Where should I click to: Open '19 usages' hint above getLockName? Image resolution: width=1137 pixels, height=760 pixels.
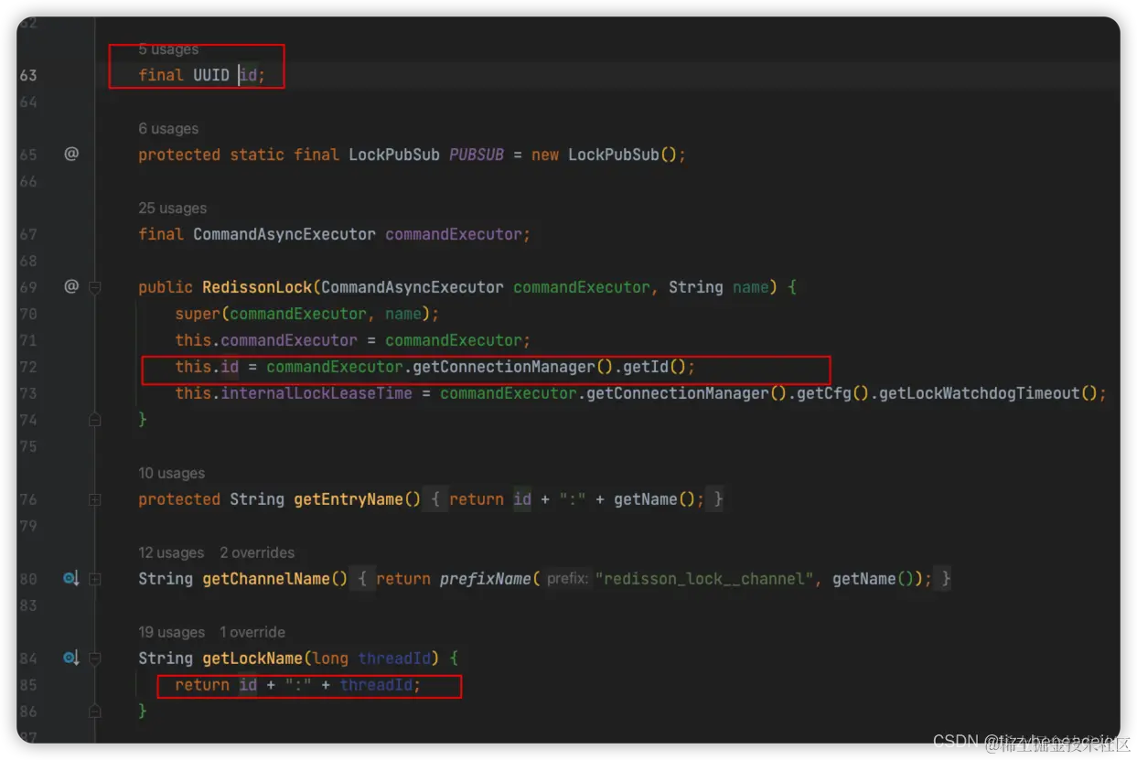(x=171, y=633)
